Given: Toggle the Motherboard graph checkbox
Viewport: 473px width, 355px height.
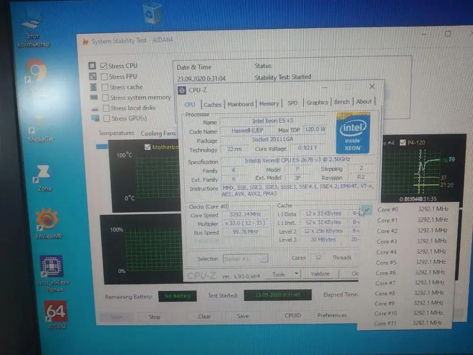Looking at the screenshot, I should click(x=148, y=147).
